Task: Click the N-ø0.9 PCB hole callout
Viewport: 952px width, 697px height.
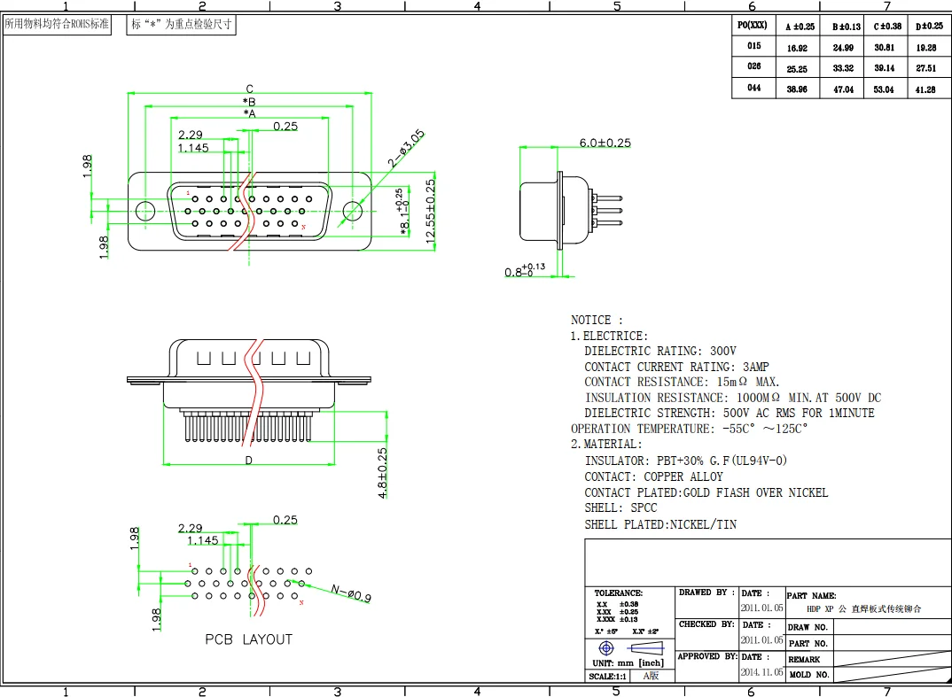Action: click(351, 592)
